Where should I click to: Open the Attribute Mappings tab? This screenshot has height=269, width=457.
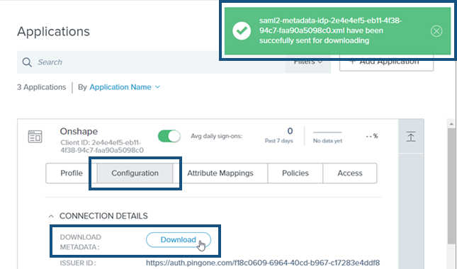tap(220, 173)
